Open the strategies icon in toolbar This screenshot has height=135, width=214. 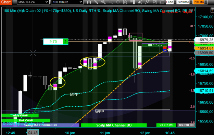point(154,2)
